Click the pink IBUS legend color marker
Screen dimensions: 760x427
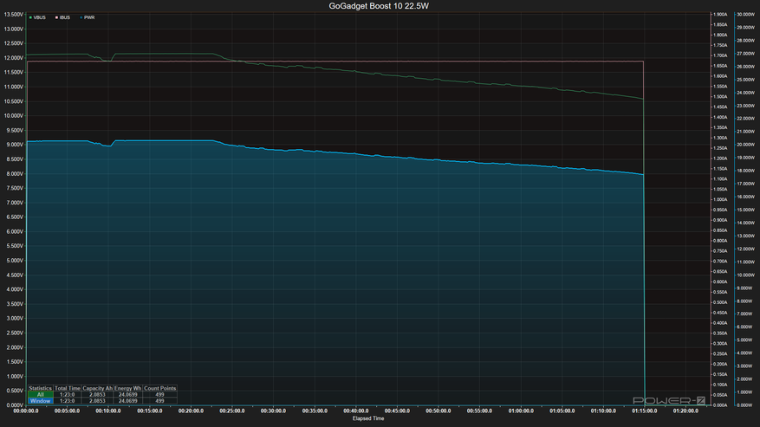pos(56,17)
